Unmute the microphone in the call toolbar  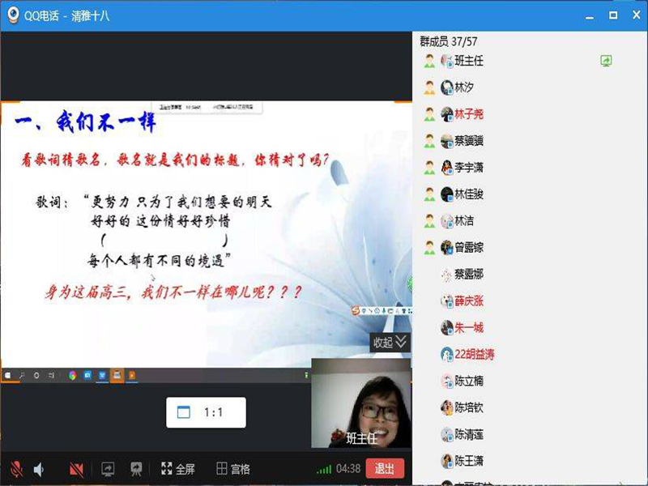tap(16, 469)
